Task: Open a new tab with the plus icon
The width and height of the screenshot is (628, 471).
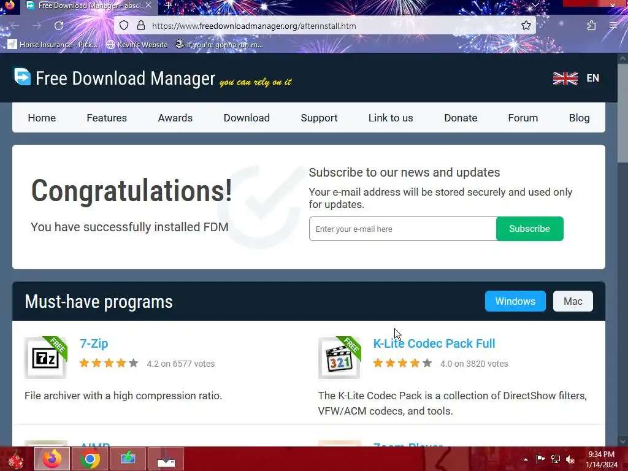Action: coord(168,6)
